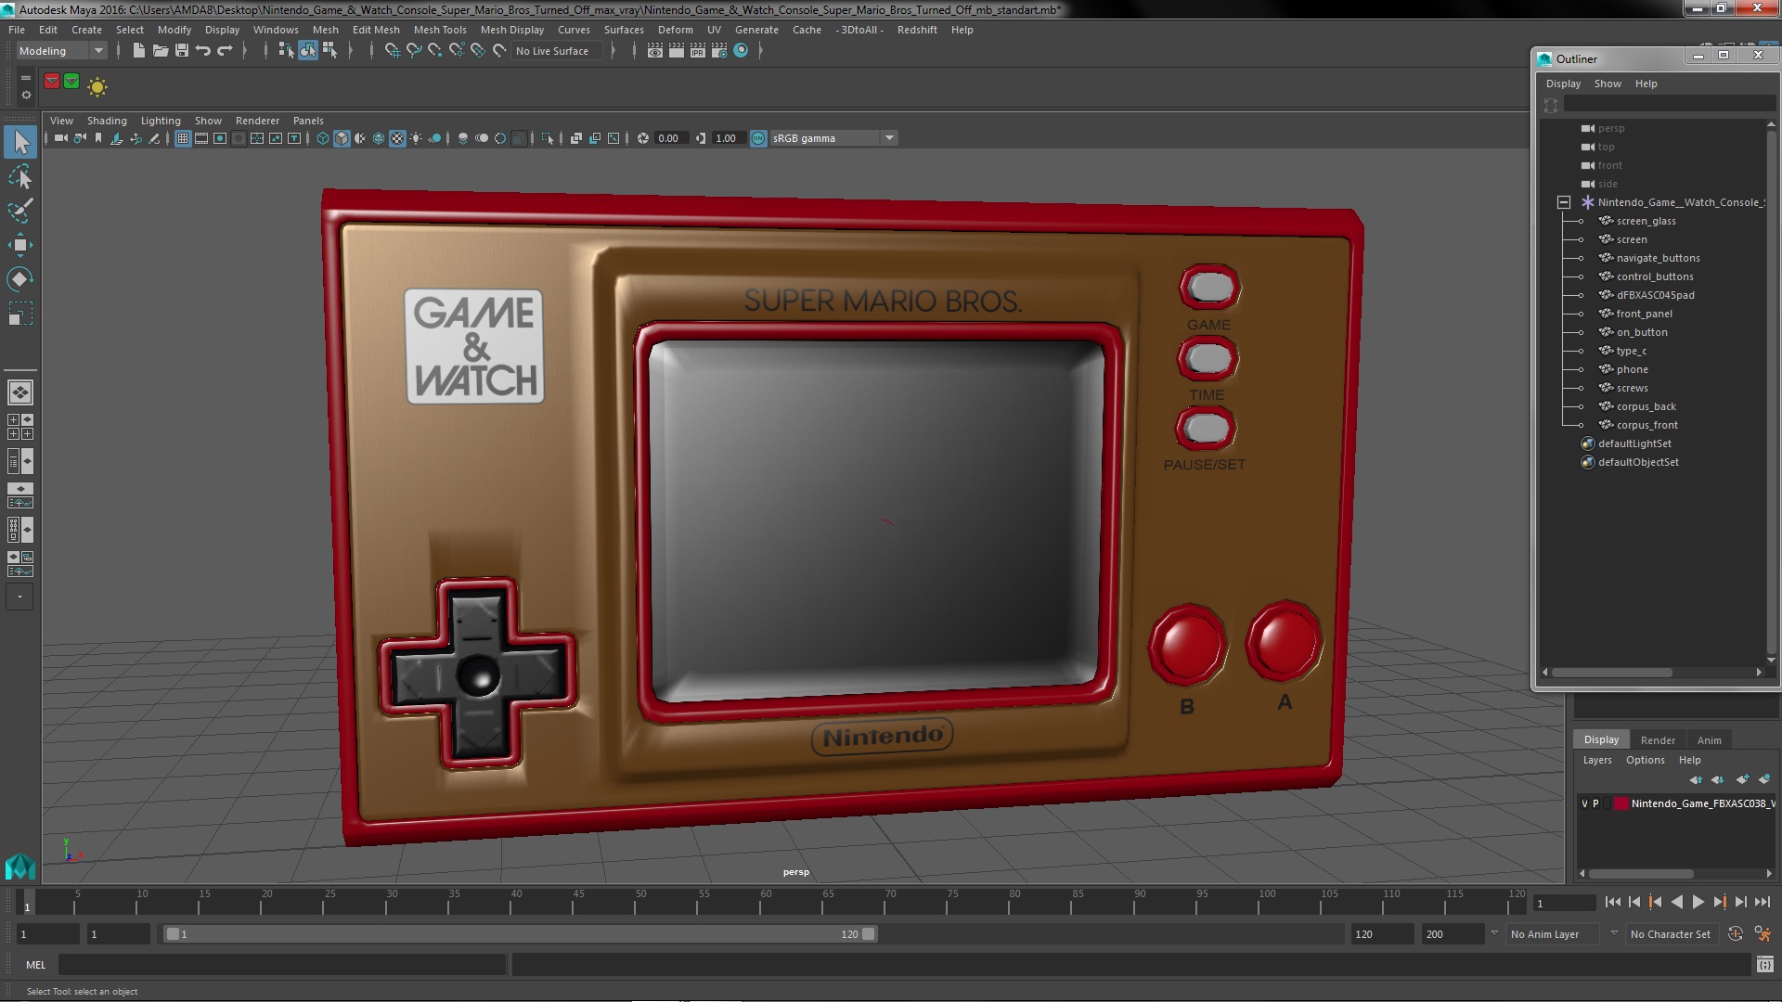The width and height of the screenshot is (1782, 1002).
Task: Select defaultLightSet in the Outliner
Action: (1633, 443)
